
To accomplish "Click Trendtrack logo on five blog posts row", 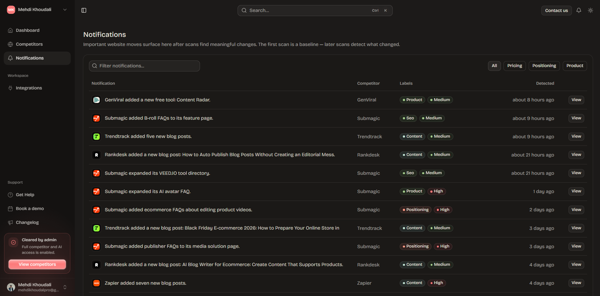I will click(x=97, y=137).
